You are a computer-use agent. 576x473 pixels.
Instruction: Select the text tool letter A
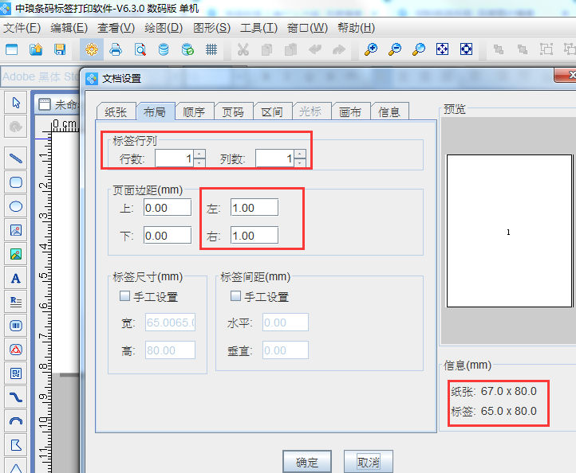15,278
